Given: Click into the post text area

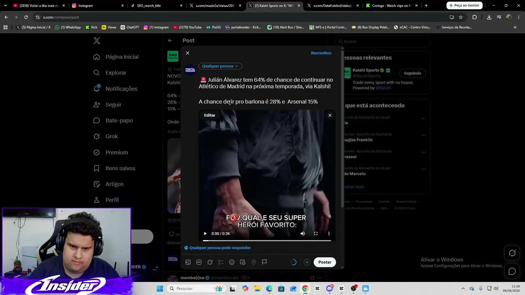Looking at the screenshot, I should (266, 91).
